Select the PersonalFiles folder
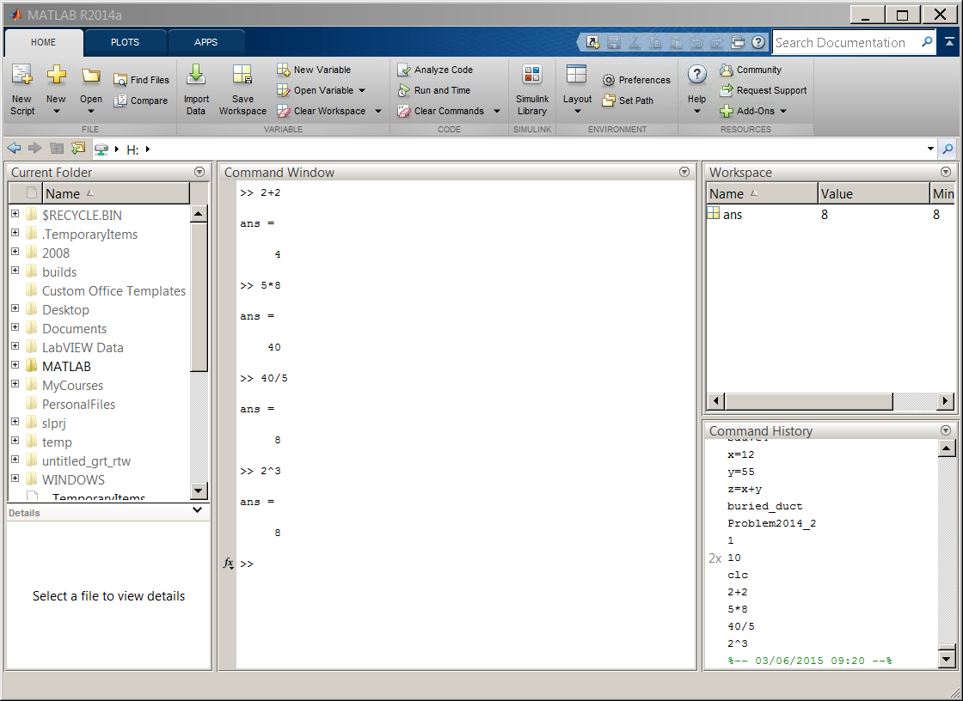963x701 pixels. pos(78,405)
